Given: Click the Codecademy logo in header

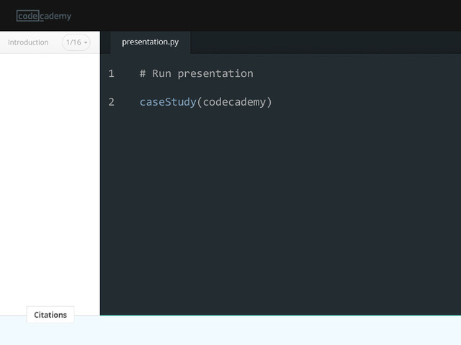Looking at the screenshot, I should coord(44,16).
